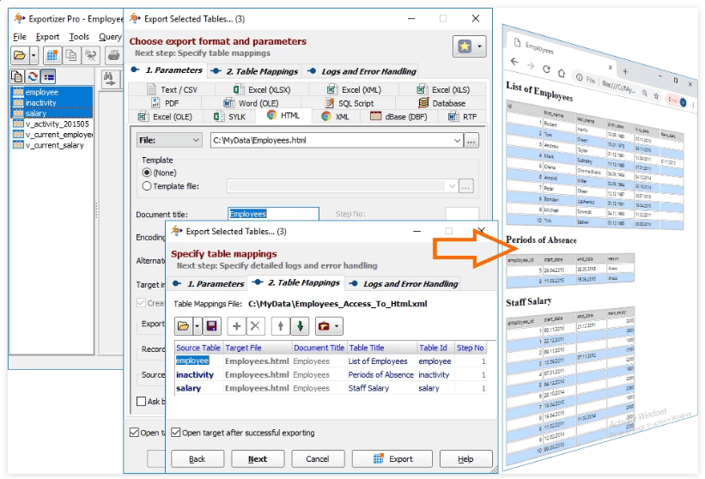Choose the Text / CSV export format
Image resolution: width=705 pixels, height=479 pixels.
point(173,90)
